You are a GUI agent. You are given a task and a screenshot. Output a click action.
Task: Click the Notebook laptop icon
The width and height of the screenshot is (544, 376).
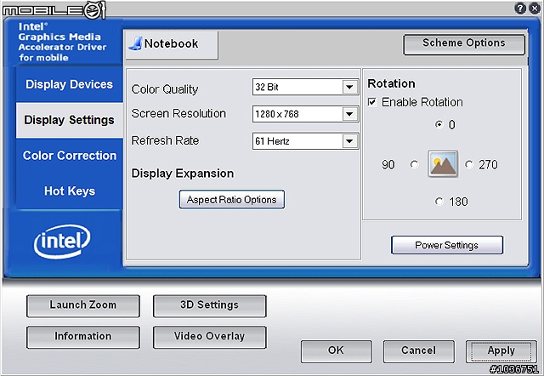135,43
